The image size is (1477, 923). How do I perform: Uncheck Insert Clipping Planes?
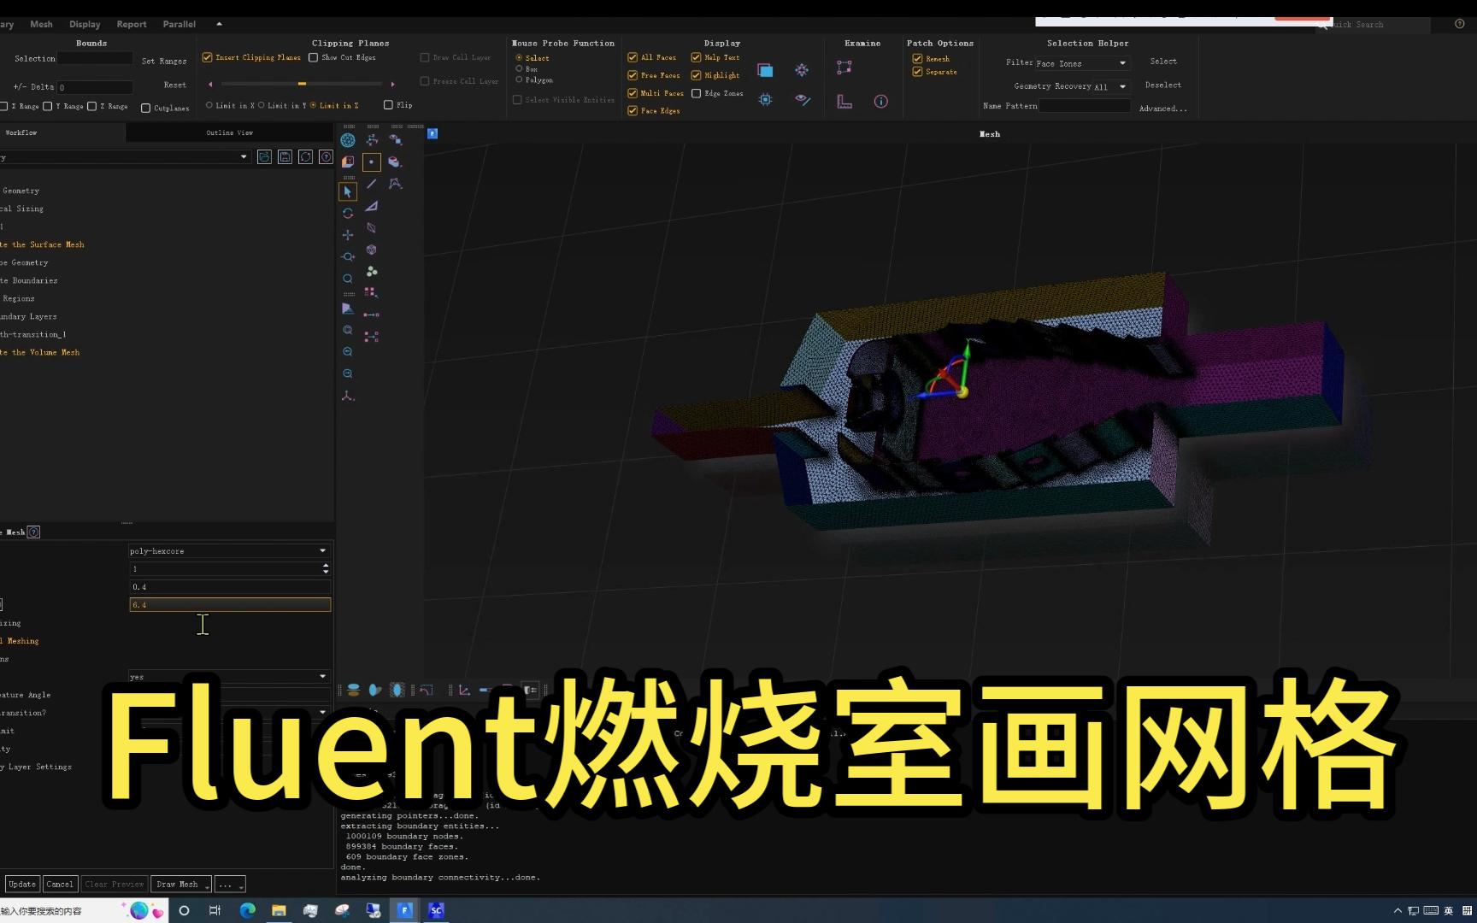[207, 57]
